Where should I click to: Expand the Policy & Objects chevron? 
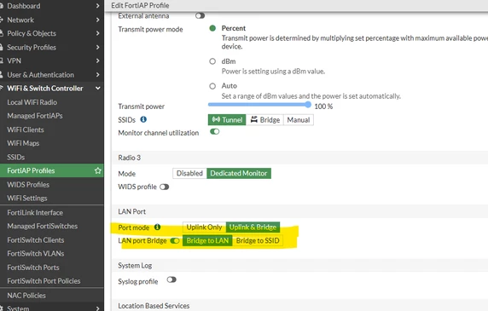click(98, 33)
